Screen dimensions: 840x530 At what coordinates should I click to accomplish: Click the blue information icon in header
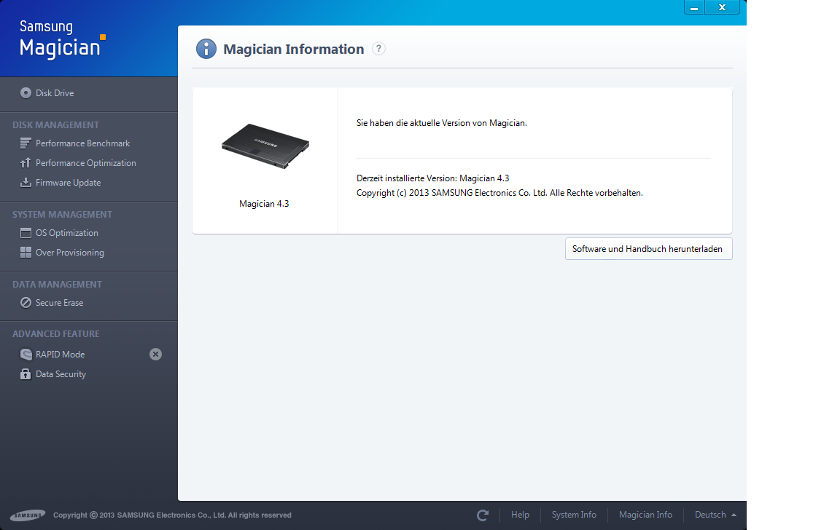click(206, 49)
